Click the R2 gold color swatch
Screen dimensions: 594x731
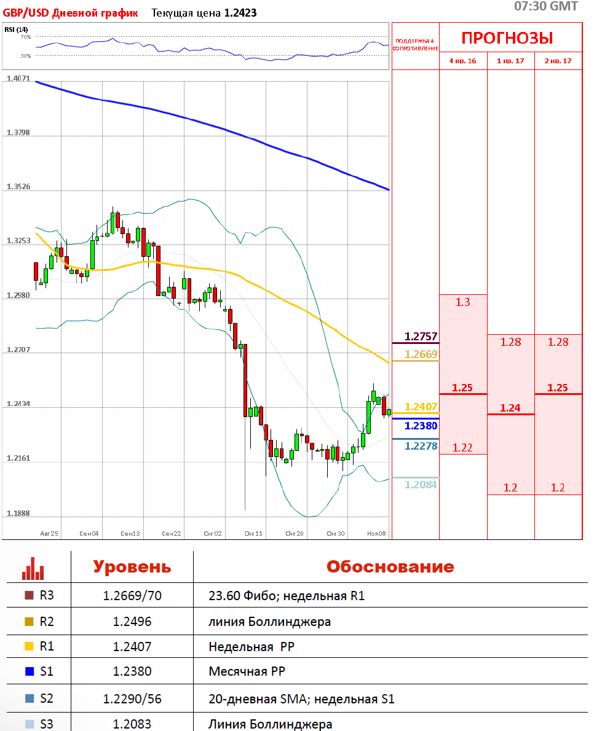point(30,622)
